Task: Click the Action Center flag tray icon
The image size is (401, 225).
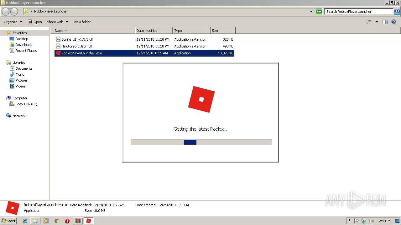Action: (357, 221)
